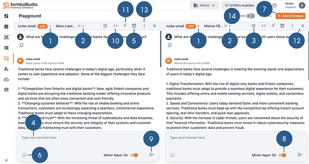This screenshot has height=164, width=309.
Task: Expand the Meta-Llama model dropdown arrow
Action: coord(83,26)
